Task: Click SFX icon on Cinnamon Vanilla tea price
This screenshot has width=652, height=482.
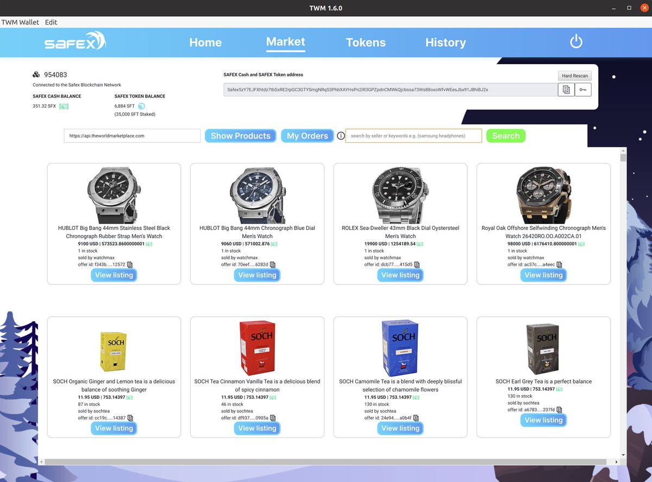Action: [273, 398]
